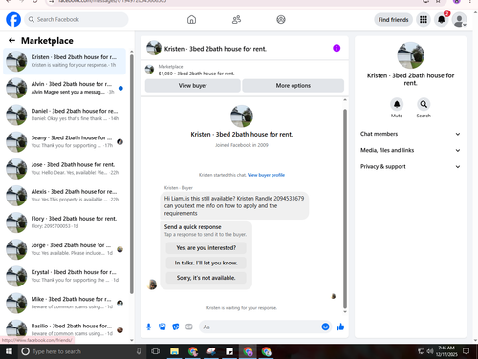Send quick response 'In talks. I'll let you know.'
This screenshot has width=478, height=359.
coord(206,263)
